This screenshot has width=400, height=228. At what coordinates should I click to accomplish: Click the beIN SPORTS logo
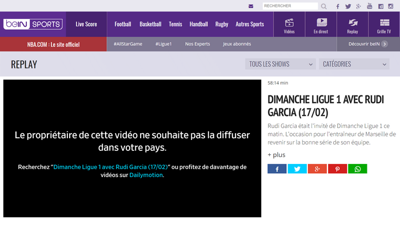(x=33, y=24)
